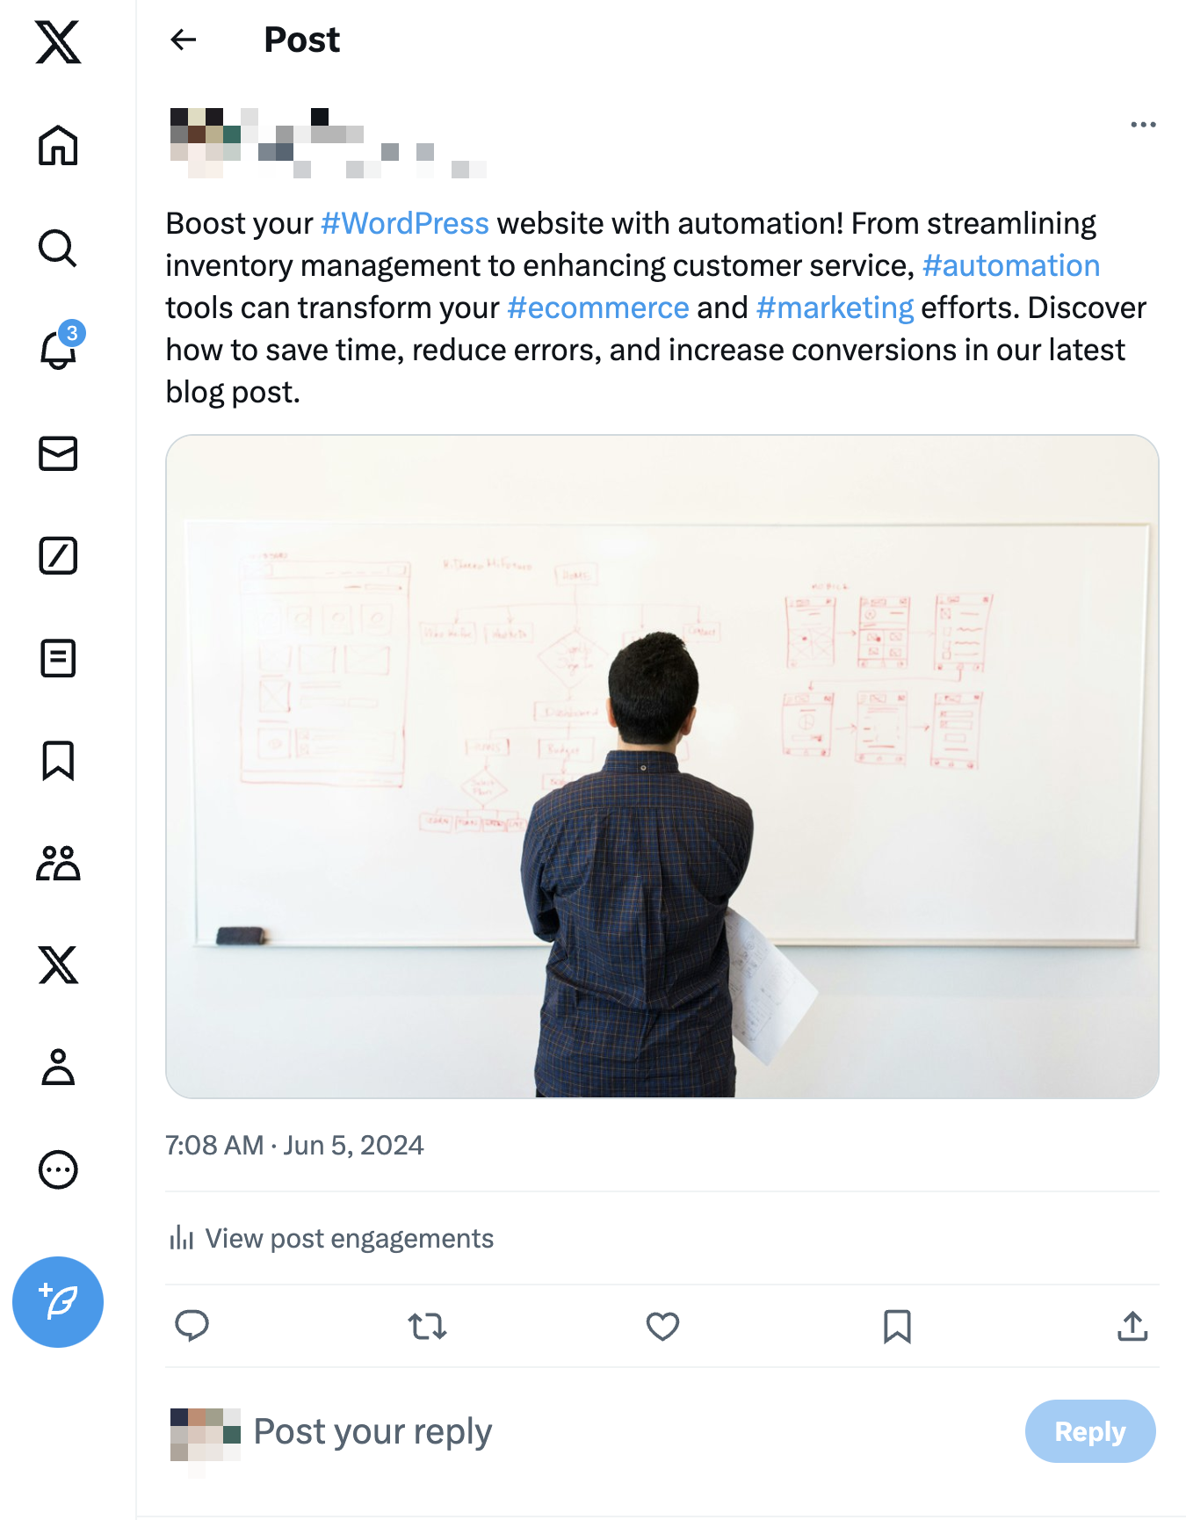Open your Profile page
This screenshot has height=1520, width=1186.
(x=58, y=1068)
